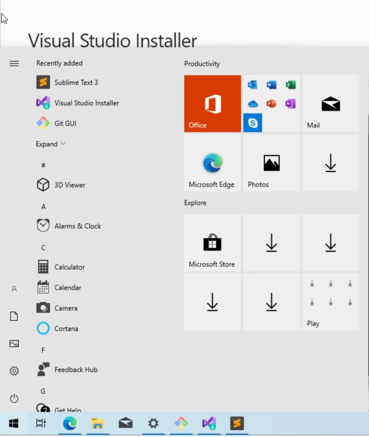Launch the Camera app
Screen dimensions: 369x437
pyautogui.click(x=57, y=308)
